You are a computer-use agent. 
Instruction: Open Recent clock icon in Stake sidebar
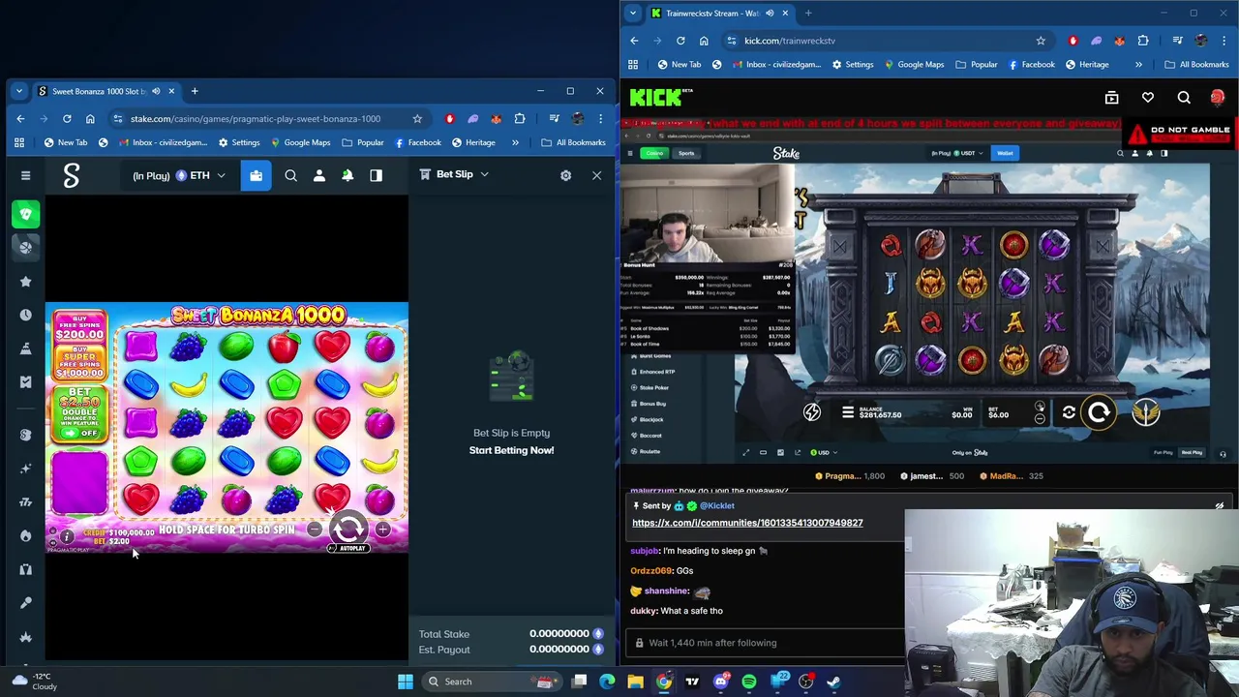point(26,315)
